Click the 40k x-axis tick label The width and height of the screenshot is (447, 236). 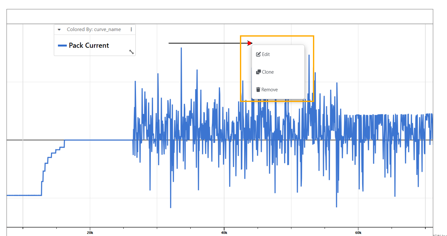[224, 233]
